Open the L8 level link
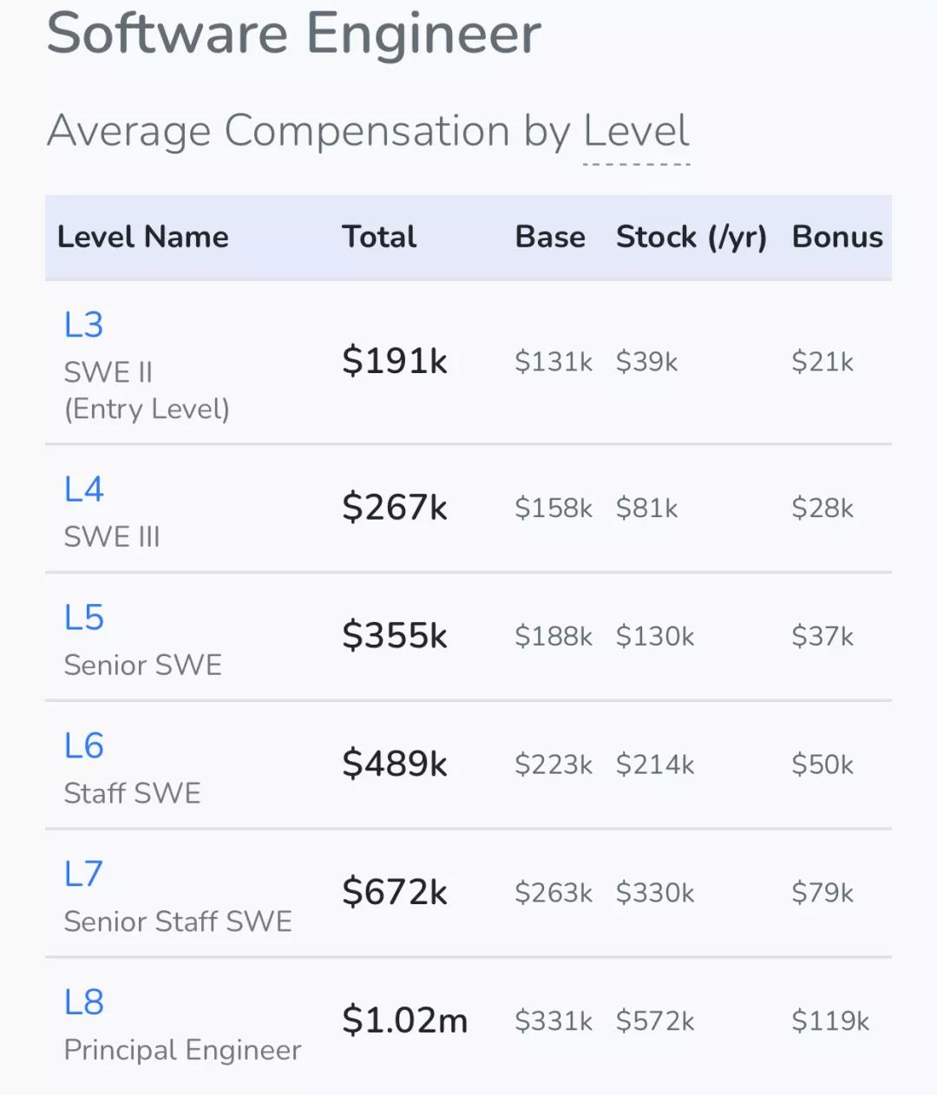 click(x=84, y=1002)
